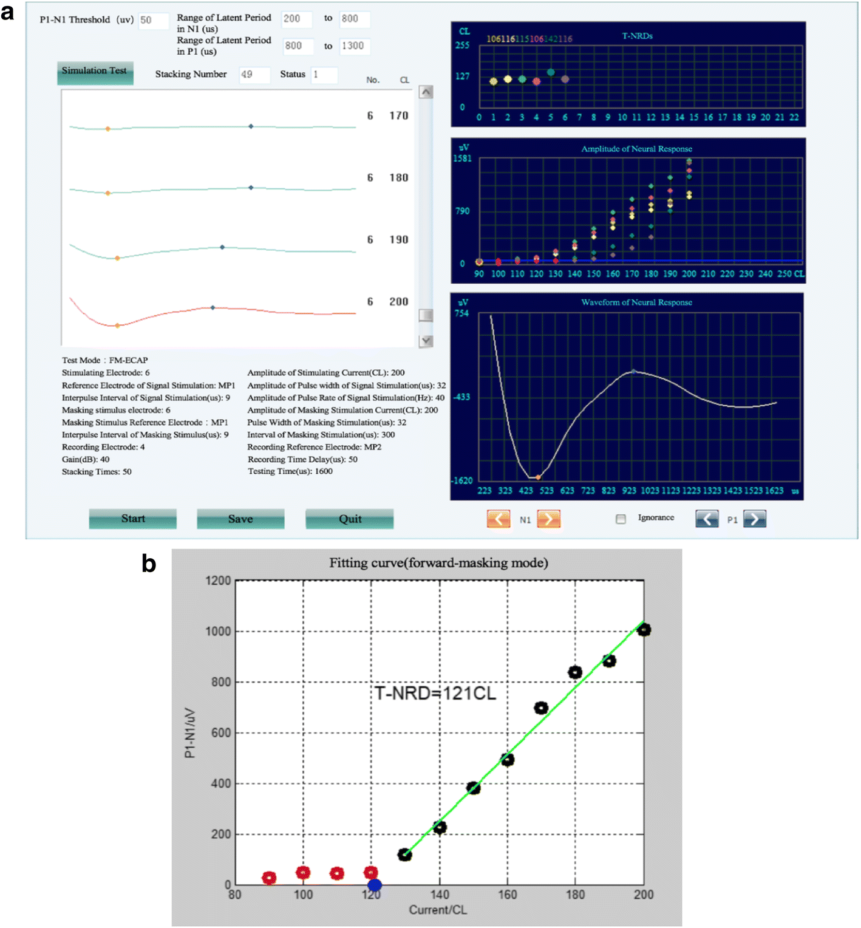Image resolution: width=861 pixels, height=928 pixels.
Task: Click 'Recording Reference Electrode: MP2' text
Action: click(315, 447)
